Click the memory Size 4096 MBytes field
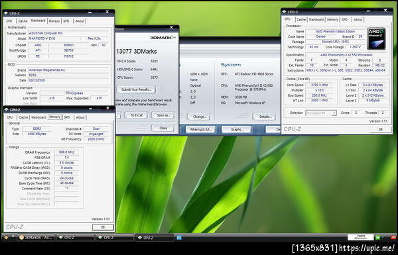The height and width of the screenshot is (255, 398). pyautogui.click(x=36, y=134)
